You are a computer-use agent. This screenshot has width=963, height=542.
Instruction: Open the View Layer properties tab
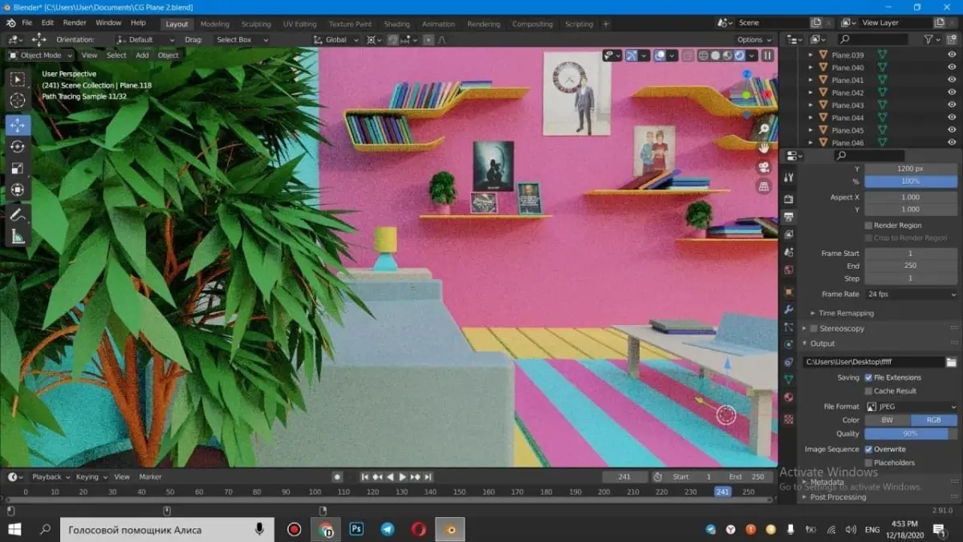789,235
